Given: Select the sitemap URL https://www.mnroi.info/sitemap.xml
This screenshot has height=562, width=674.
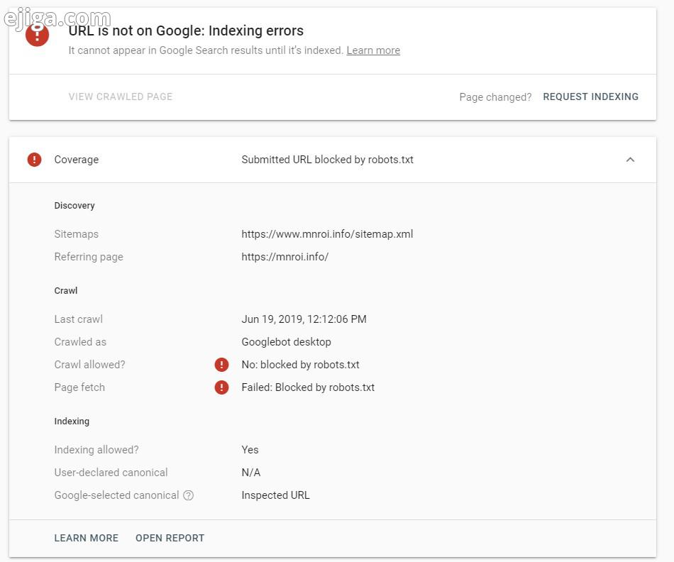Looking at the screenshot, I should click(x=327, y=234).
